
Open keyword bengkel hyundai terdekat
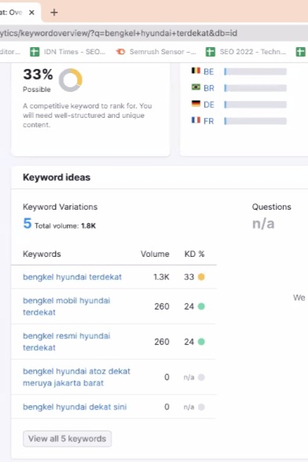point(72,277)
